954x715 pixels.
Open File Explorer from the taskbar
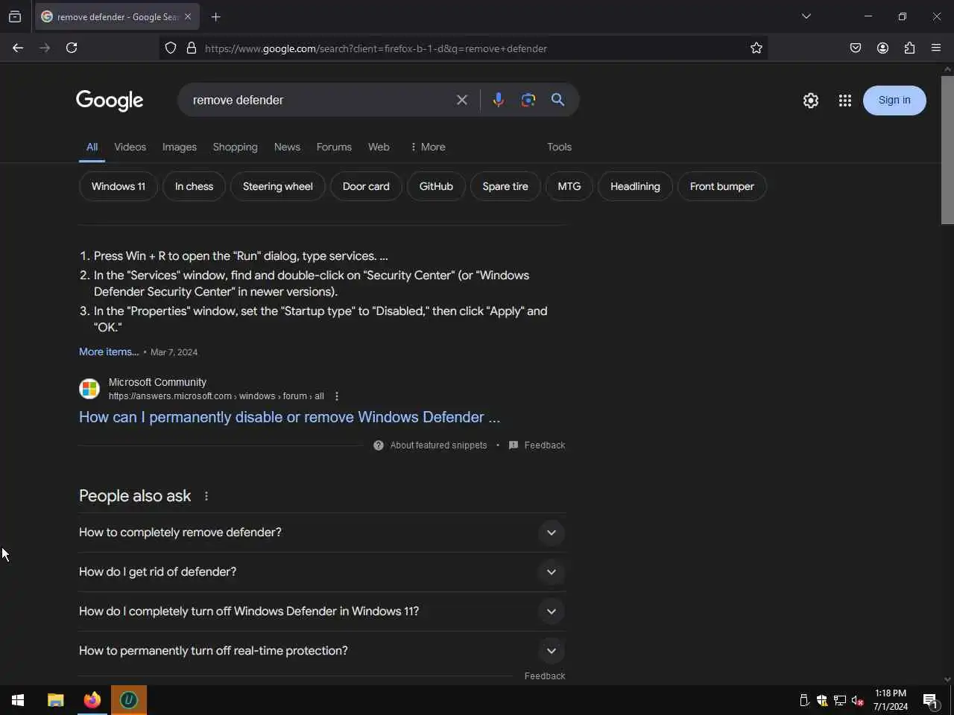(56, 700)
